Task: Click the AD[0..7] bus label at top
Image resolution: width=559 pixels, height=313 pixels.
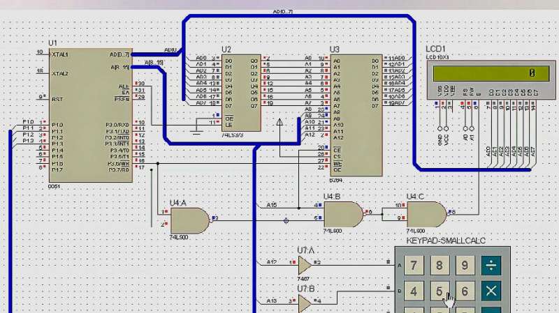Action: point(283,12)
